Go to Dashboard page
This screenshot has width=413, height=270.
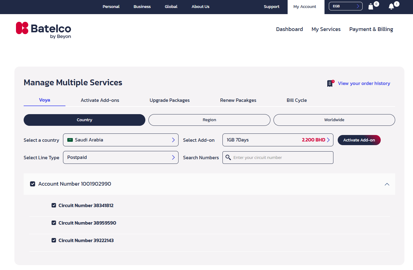click(x=289, y=29)
